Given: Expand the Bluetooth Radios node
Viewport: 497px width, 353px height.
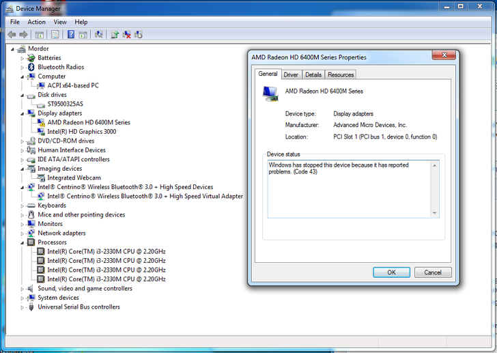Looking at the screenshot, I should click(x=22, y=68).
